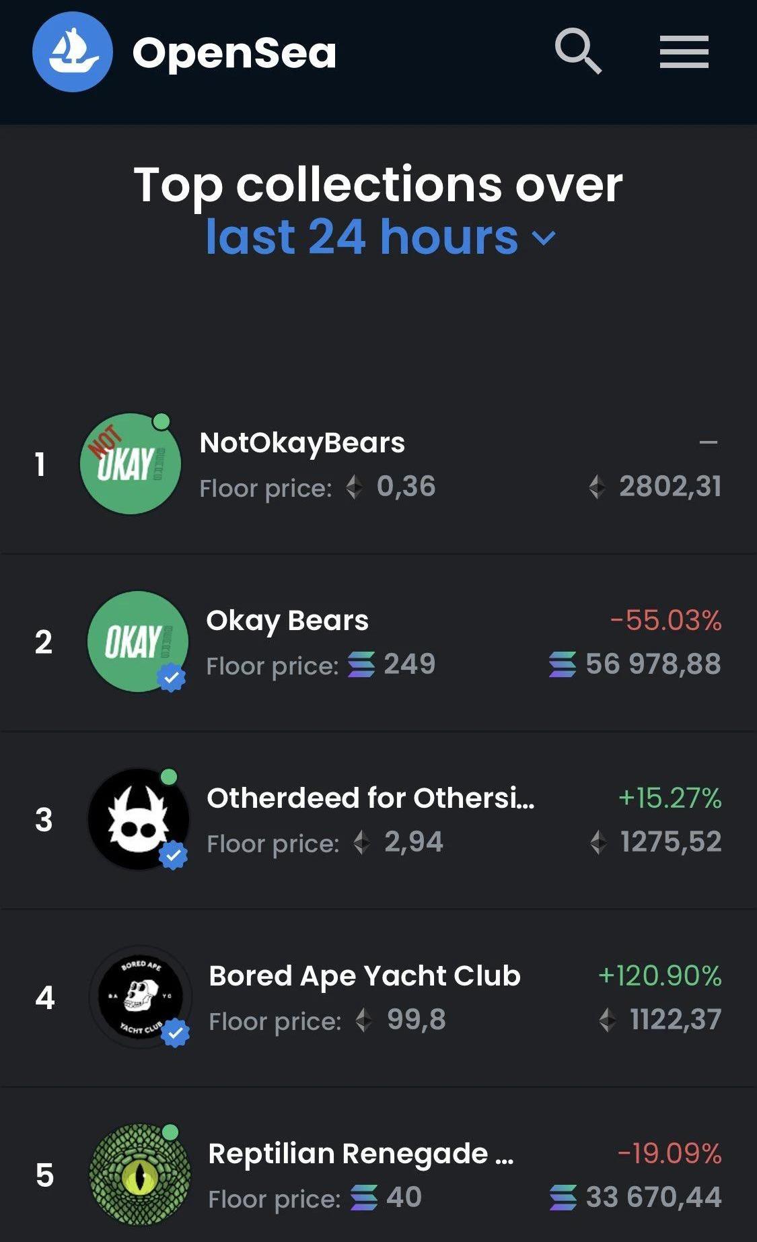Click the verified badge on Okay Bears
This screenshot has width=757, height=1242.
pos(172,677)
